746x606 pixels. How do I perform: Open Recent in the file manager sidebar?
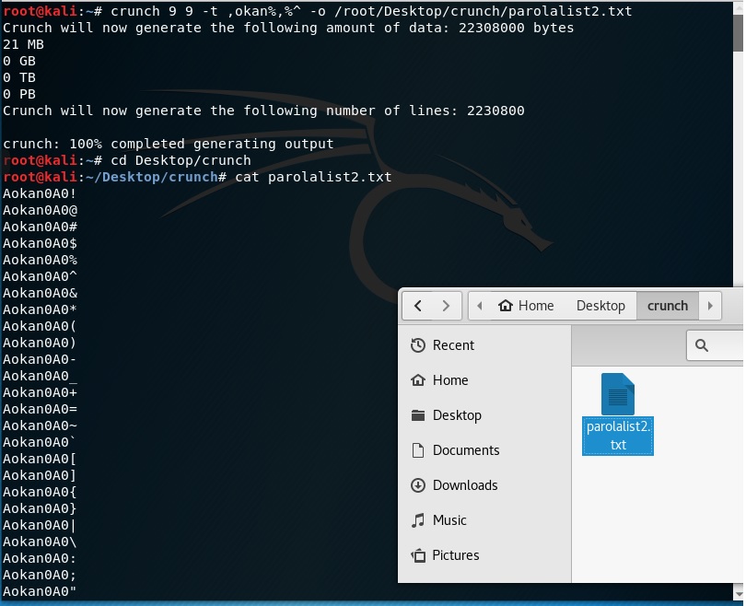tap(452, 345)
